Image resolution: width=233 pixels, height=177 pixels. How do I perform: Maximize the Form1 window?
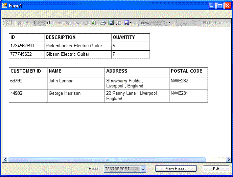point(220,6)
